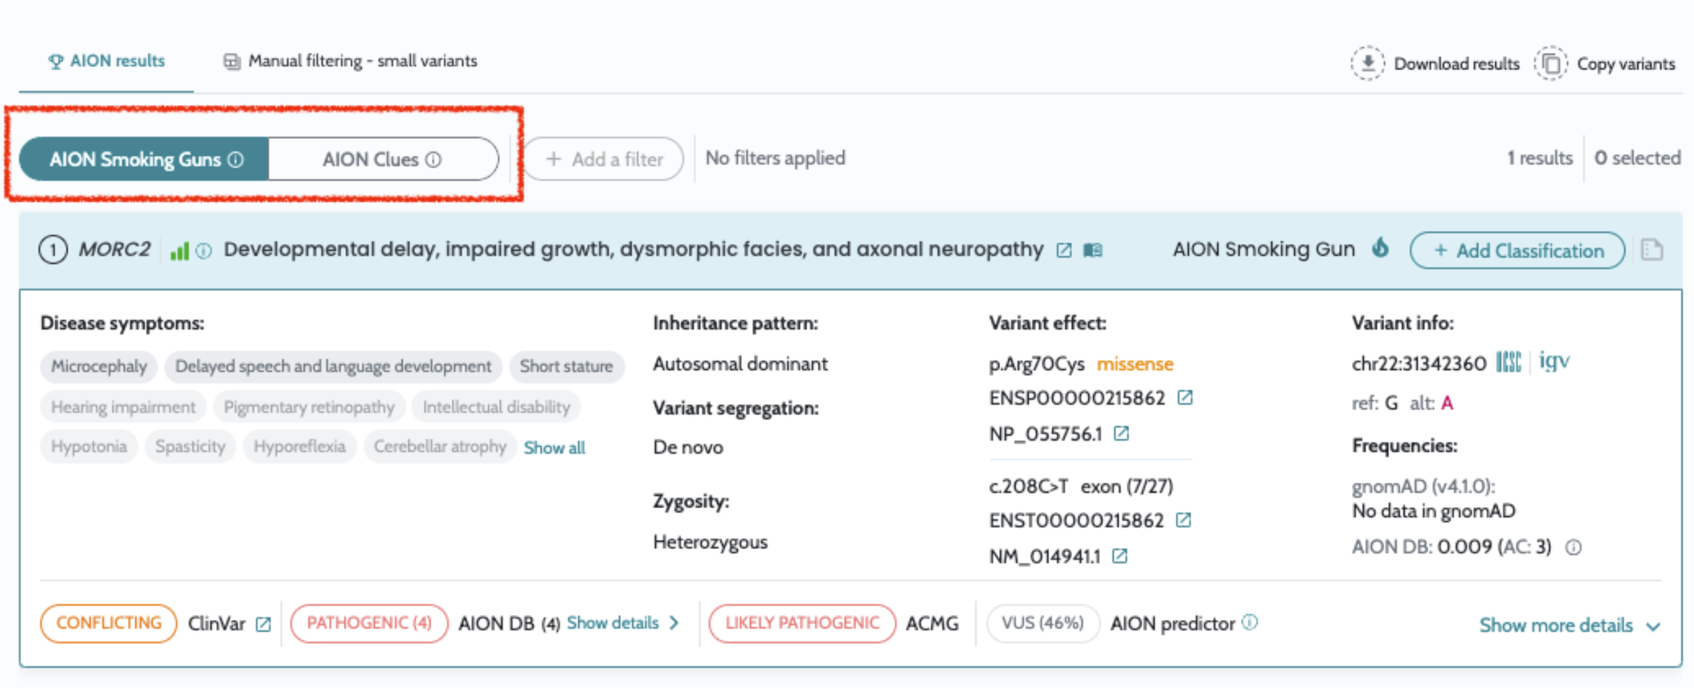Click the Add Classification button

tap(1517, 251)
